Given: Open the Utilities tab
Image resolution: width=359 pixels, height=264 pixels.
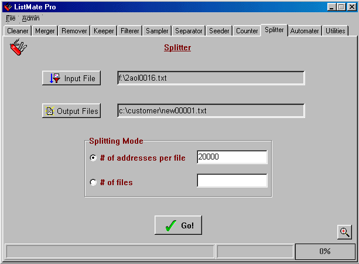Looking at the screenshot, I should click(x=336, y=31).
